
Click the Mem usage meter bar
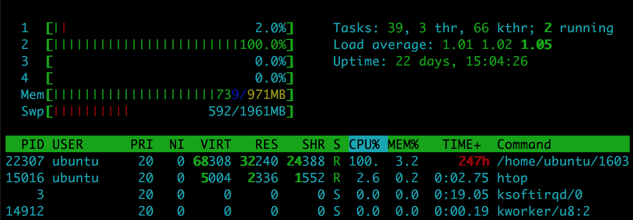[169, 94]
